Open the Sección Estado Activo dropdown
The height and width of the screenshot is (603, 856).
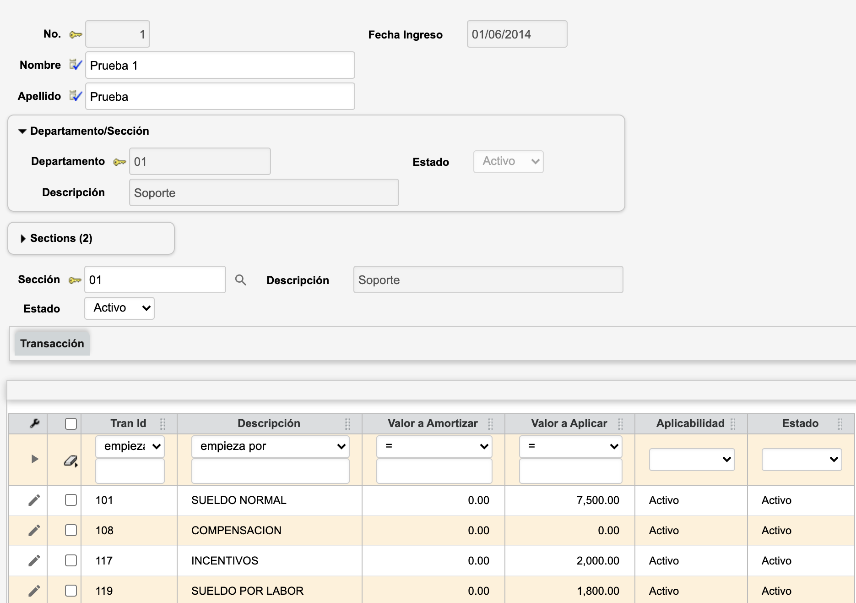click(119, 308)
